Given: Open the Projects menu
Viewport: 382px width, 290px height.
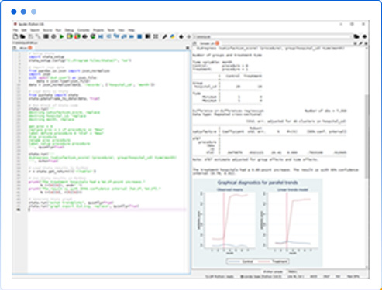Looking at the screenshot, I should tap(98, 30).
